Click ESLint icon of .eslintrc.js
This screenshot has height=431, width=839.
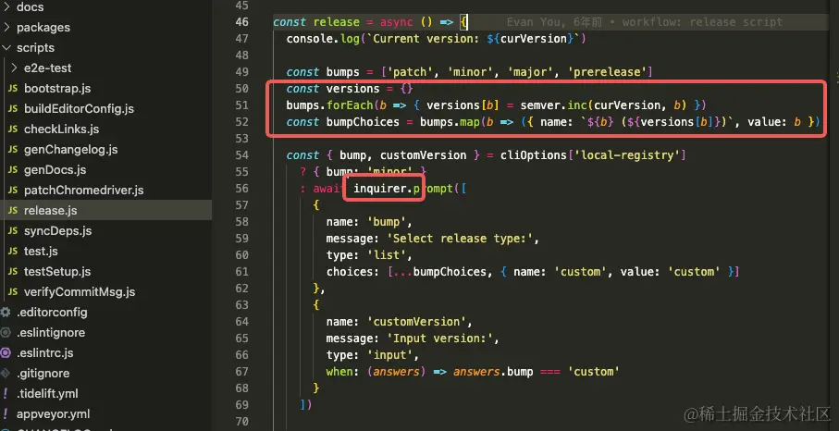(6, 353)
